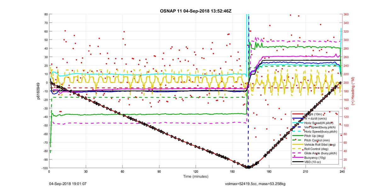The height and width of the screenshot is (189, 378).
Task: Click left axis tick label 50
Action: [46, 40]
